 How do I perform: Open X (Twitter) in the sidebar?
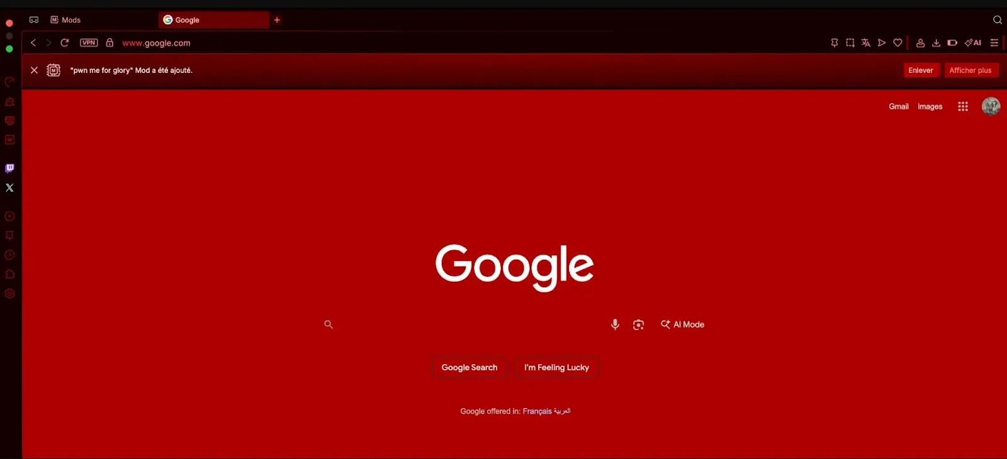[9, 187]
